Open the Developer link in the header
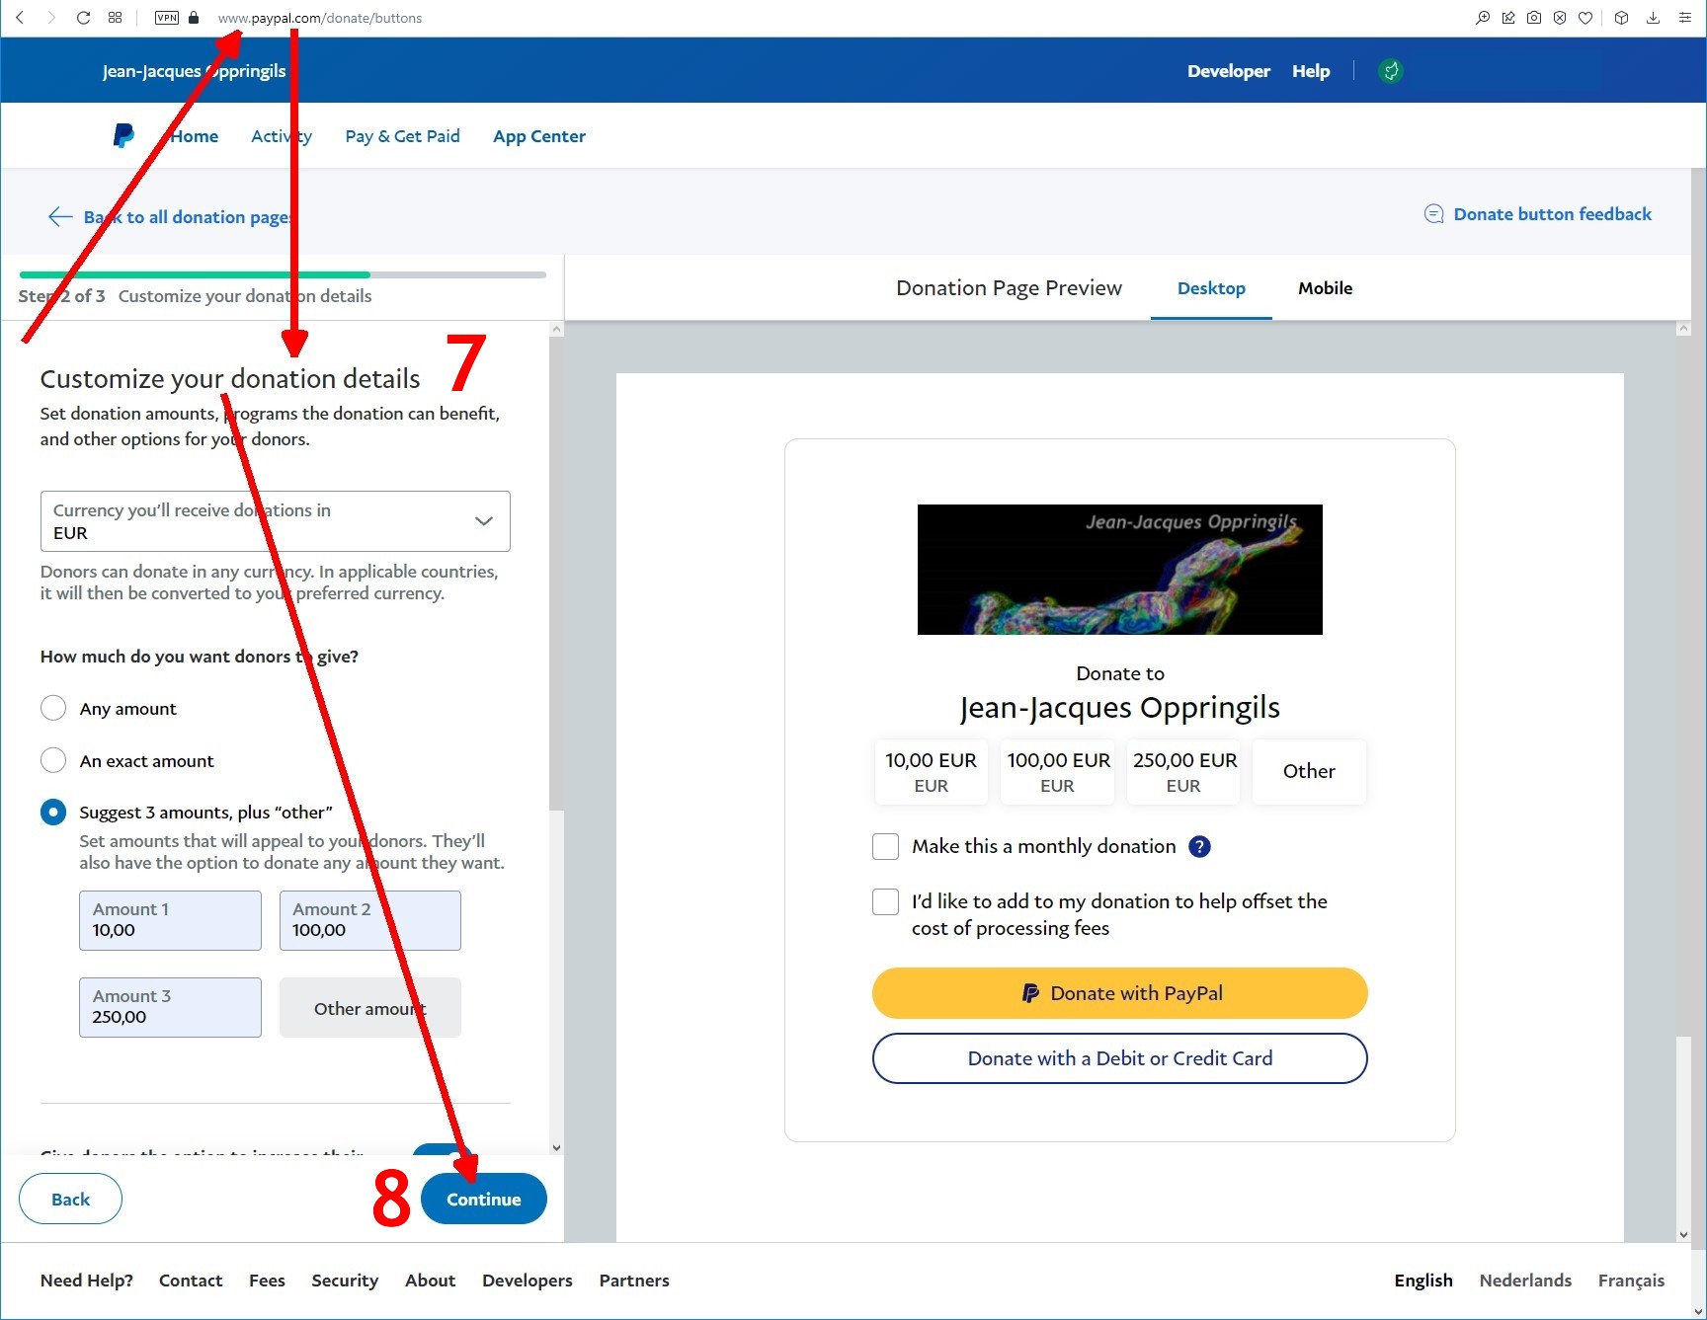Image resolution: width=1707 pixels, height=1320 pixels. click(x=1229, y=71)
